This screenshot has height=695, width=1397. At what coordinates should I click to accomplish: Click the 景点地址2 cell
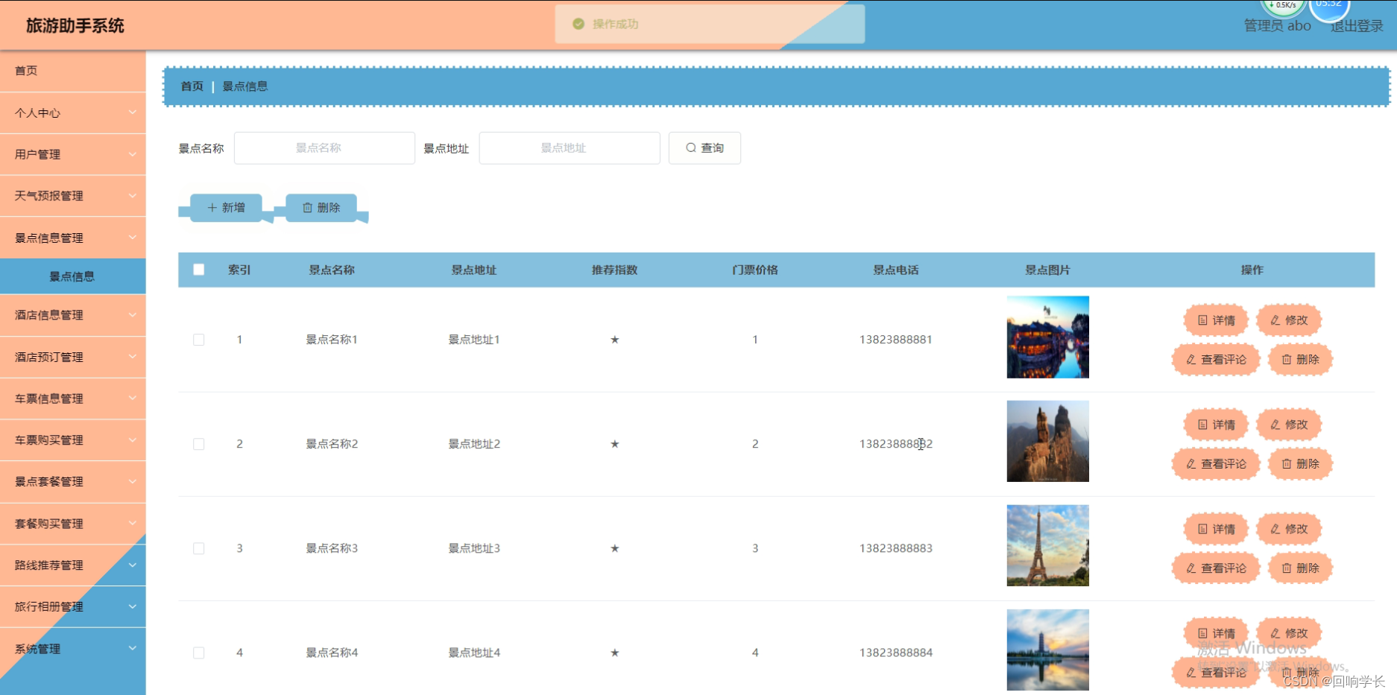[x=474, y=444]
